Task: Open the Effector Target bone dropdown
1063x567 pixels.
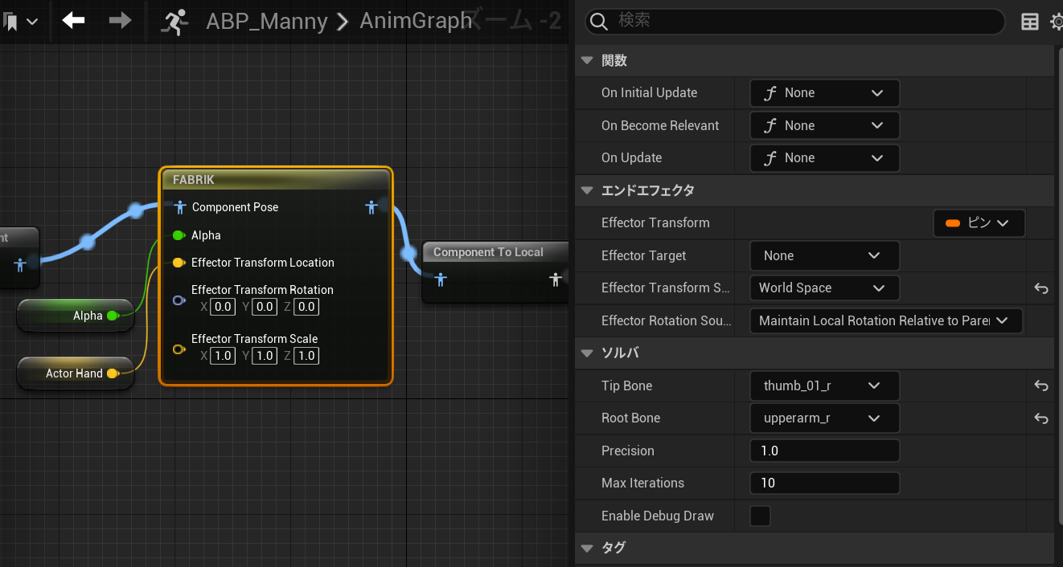Action: [824, 255]
